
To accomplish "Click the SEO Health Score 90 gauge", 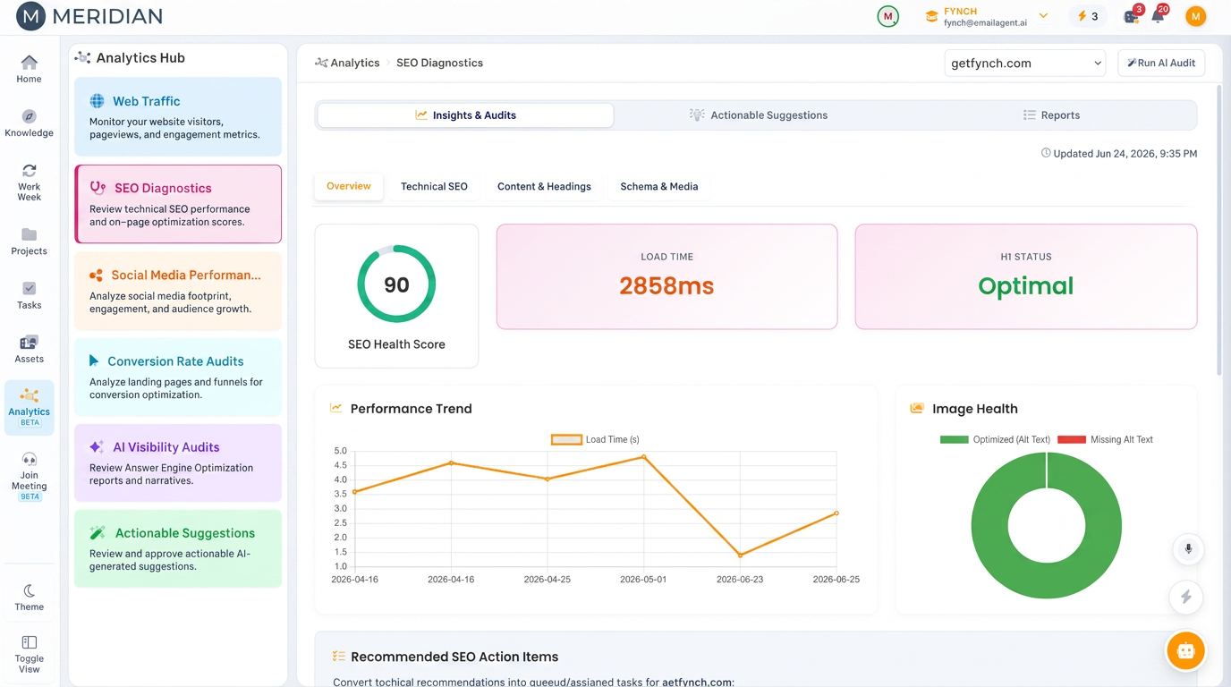I will click(396, 284).
